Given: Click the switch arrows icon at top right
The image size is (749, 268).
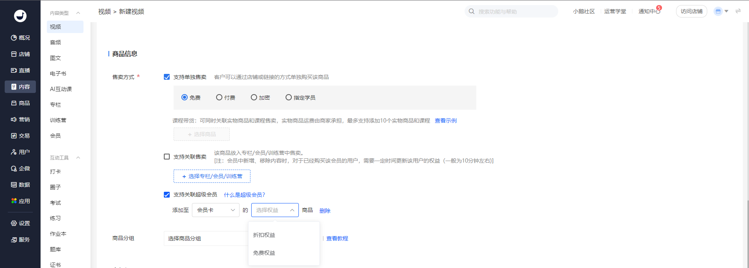Looking at the screenshot, I should point(738,11).
